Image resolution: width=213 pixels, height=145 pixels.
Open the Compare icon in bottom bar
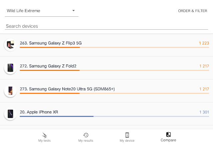tap(168, 135)
